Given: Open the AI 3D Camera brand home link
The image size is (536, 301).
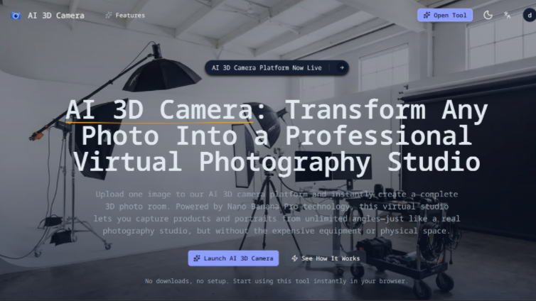Looking at the screenshot, I should click(x=55, y=16).
